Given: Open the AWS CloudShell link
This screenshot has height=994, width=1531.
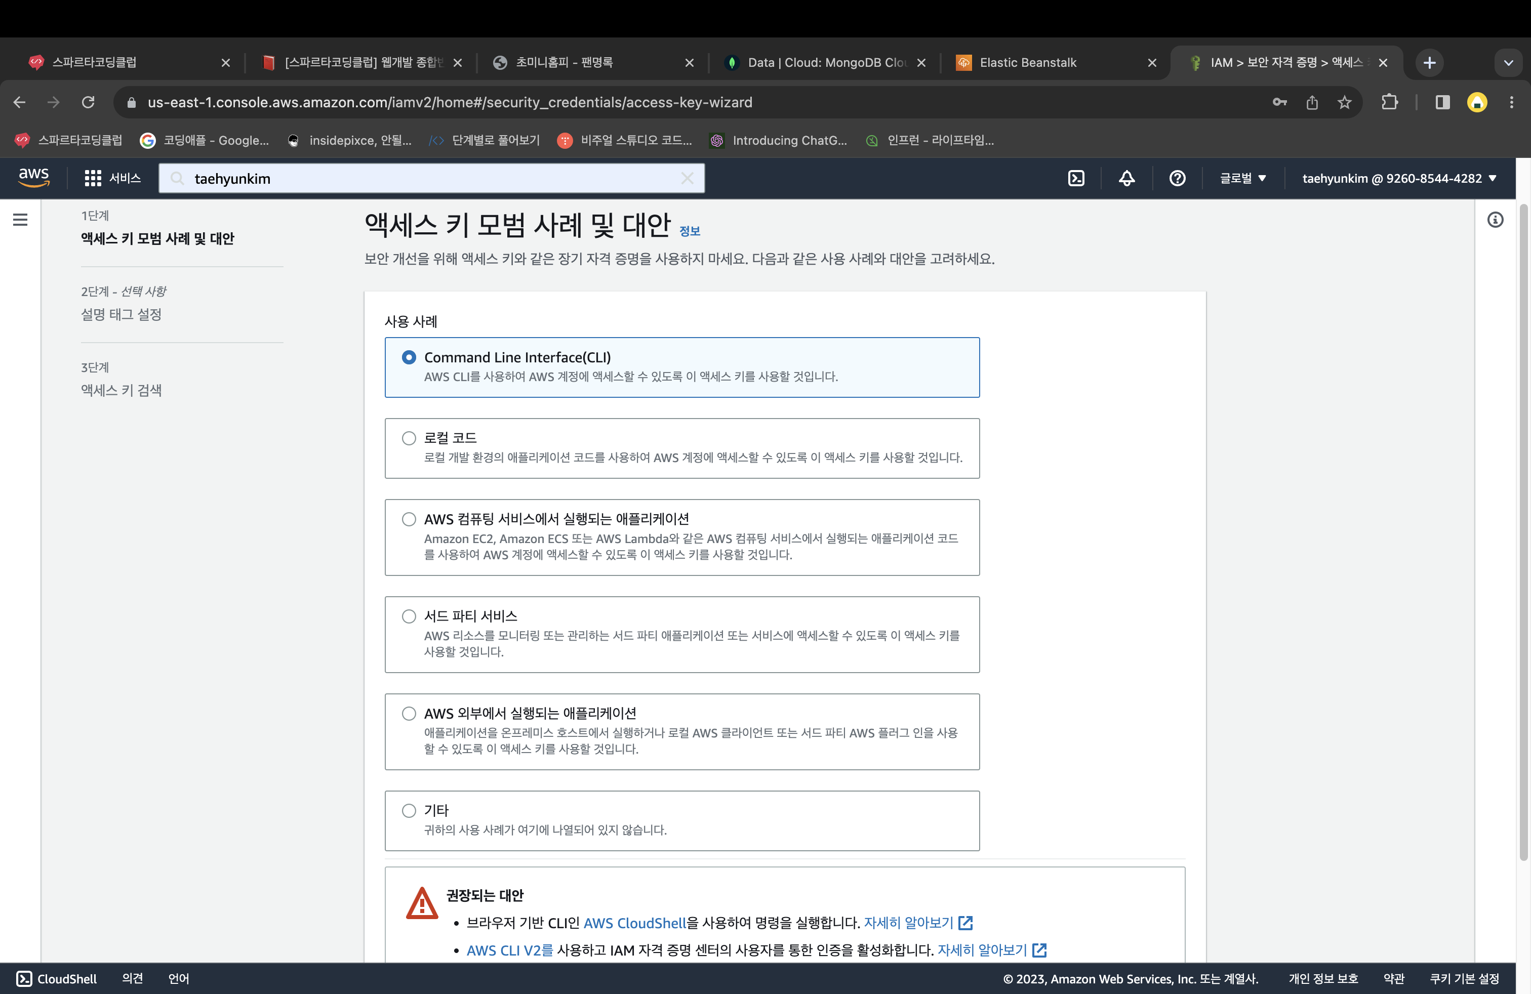Looking at the screenshot, I should [x=634, y=923].
